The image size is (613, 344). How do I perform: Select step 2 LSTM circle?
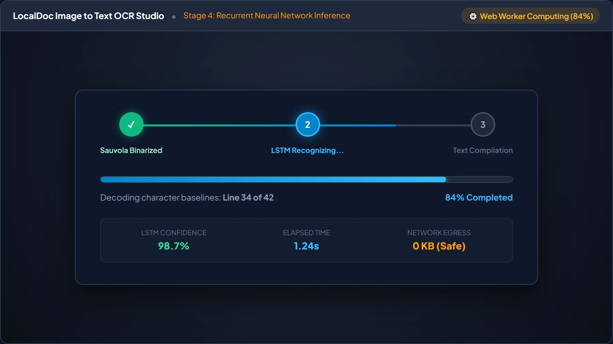click(x=308, y=124)
